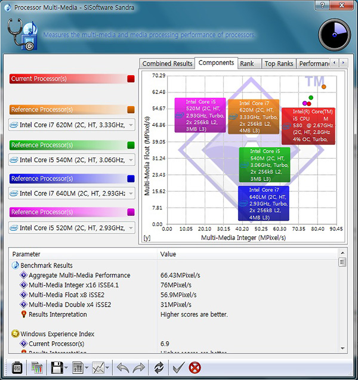
Task: Click the Benchmark Results music note icon
Action: click(16, 265)
